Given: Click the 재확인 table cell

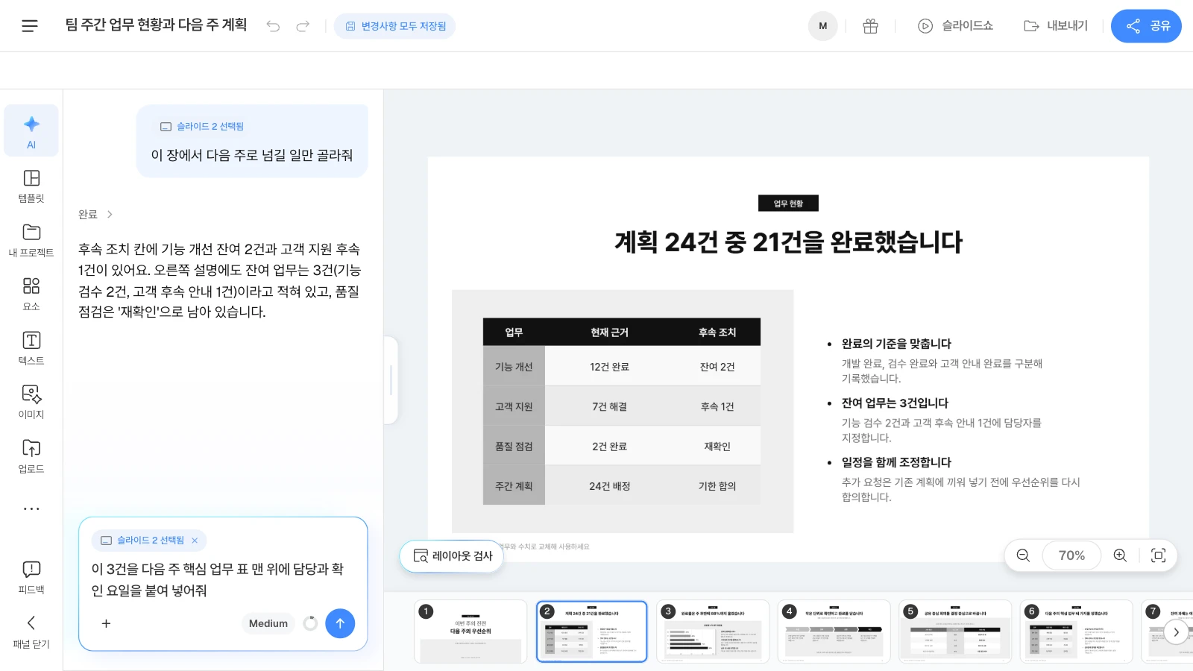Looking at the screenshot, I should [x=717, y=447].
